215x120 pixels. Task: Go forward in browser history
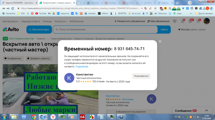click(x=8, y=8)
